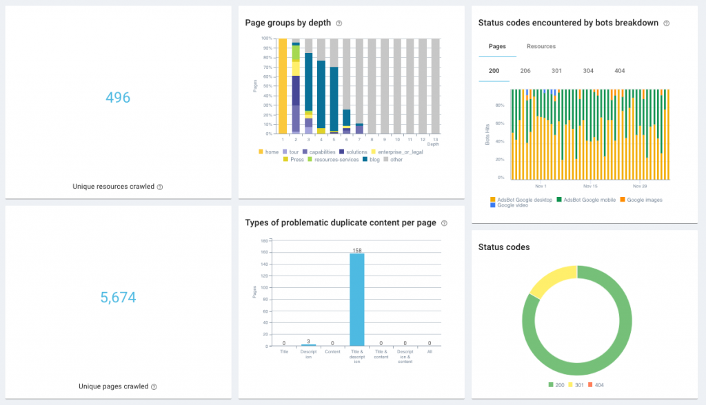This screenshot has height=405, width=706.
Task: Click the 496 unique resources number
Action: coord(118,98)
